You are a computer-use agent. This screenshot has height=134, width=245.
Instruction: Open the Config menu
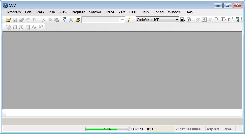159,12
